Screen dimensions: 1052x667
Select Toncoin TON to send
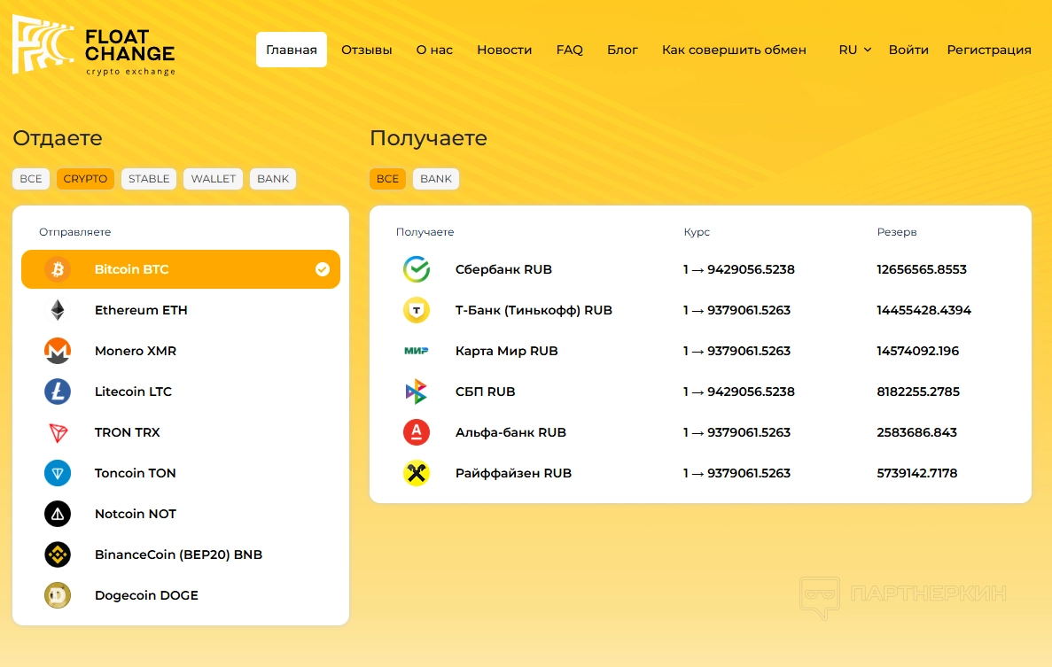181,473
